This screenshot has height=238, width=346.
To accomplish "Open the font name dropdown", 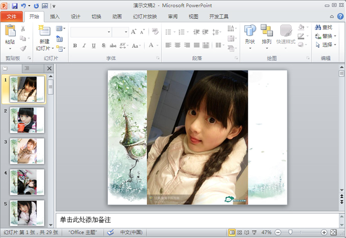I will tap(109, 32).
